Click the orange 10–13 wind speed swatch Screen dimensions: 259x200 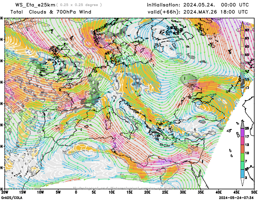point(242,149)
